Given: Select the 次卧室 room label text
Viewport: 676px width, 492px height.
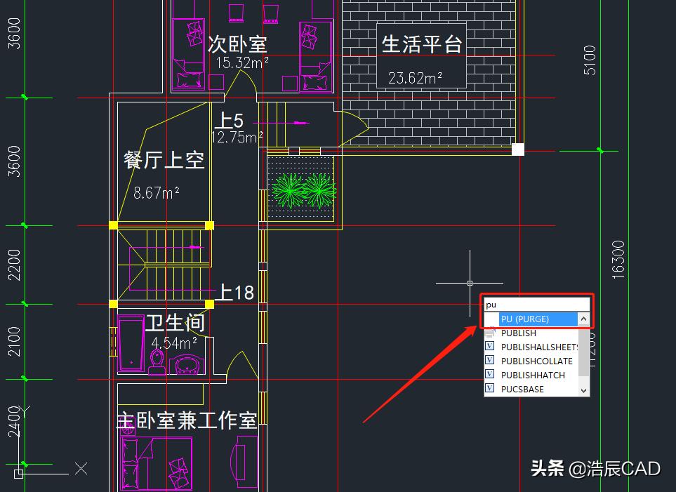Looking at the screenshot, I should tap(237, 44).
